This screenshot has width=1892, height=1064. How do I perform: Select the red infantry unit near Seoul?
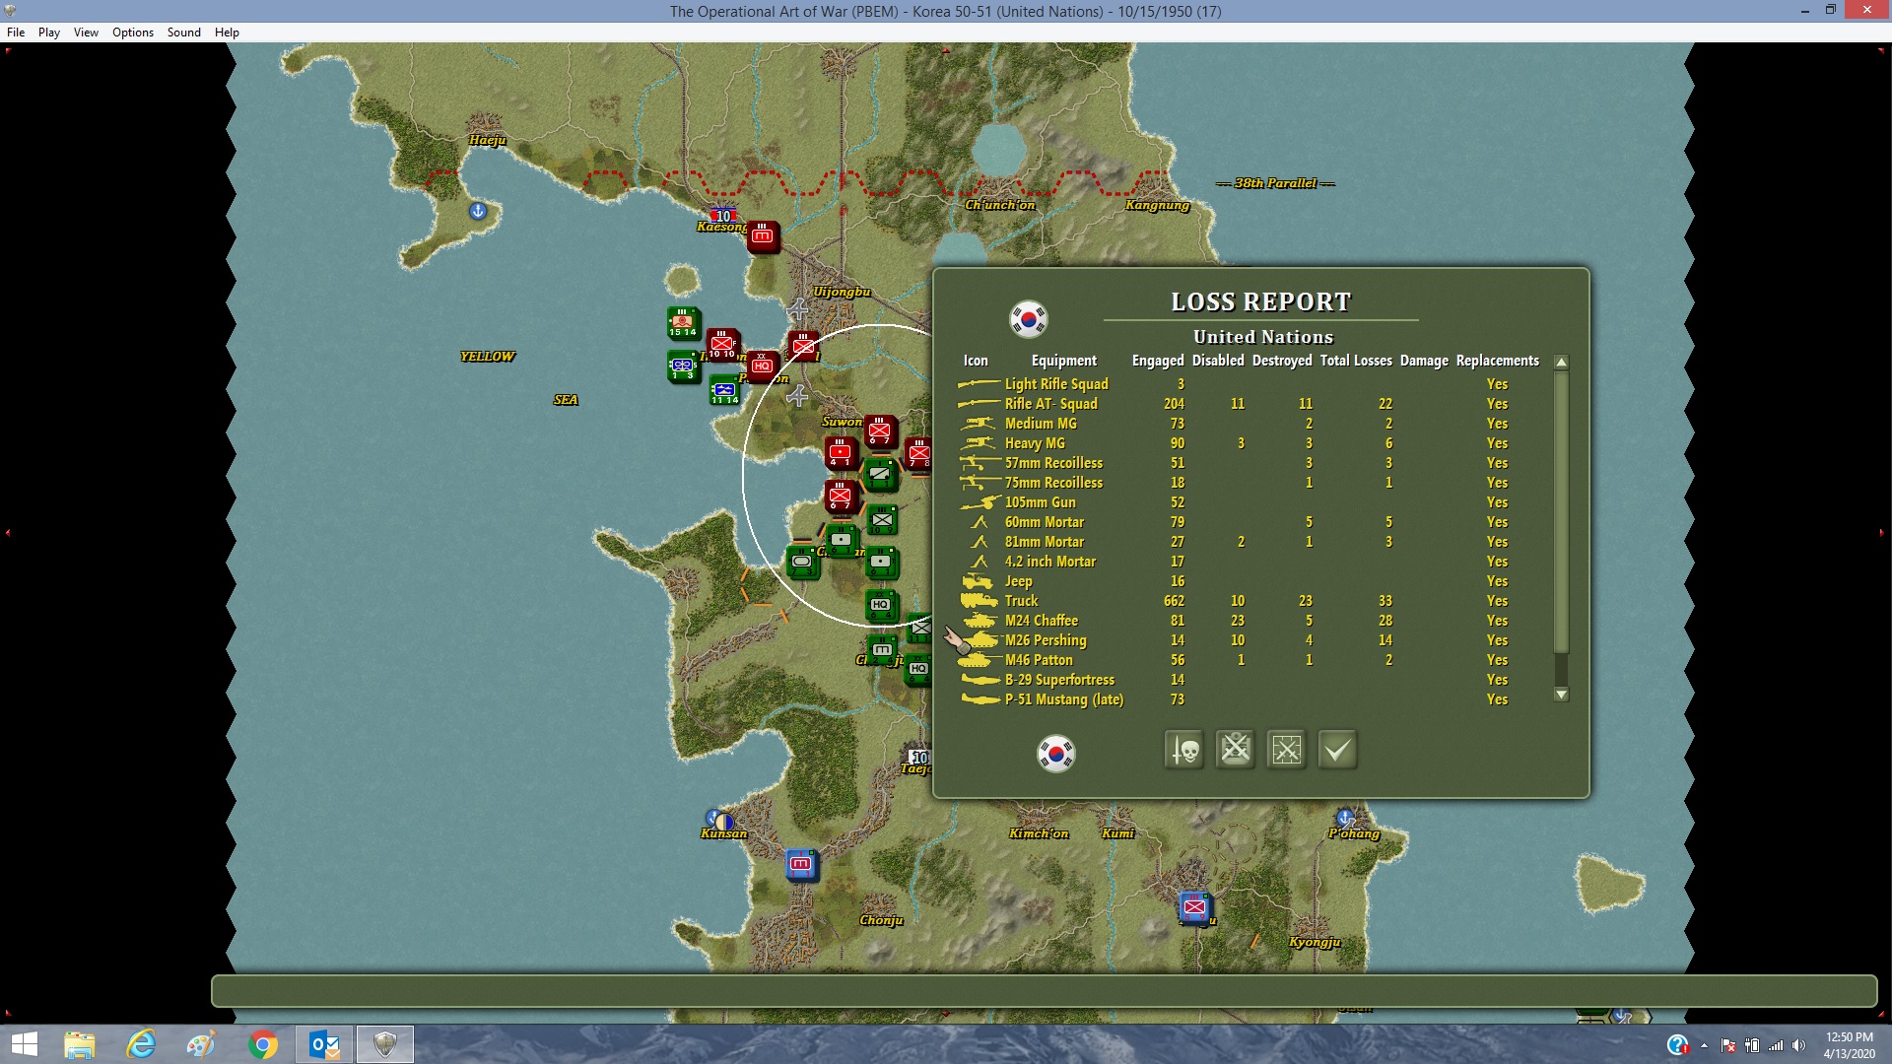pyautogui.click(x=804, y=346)
